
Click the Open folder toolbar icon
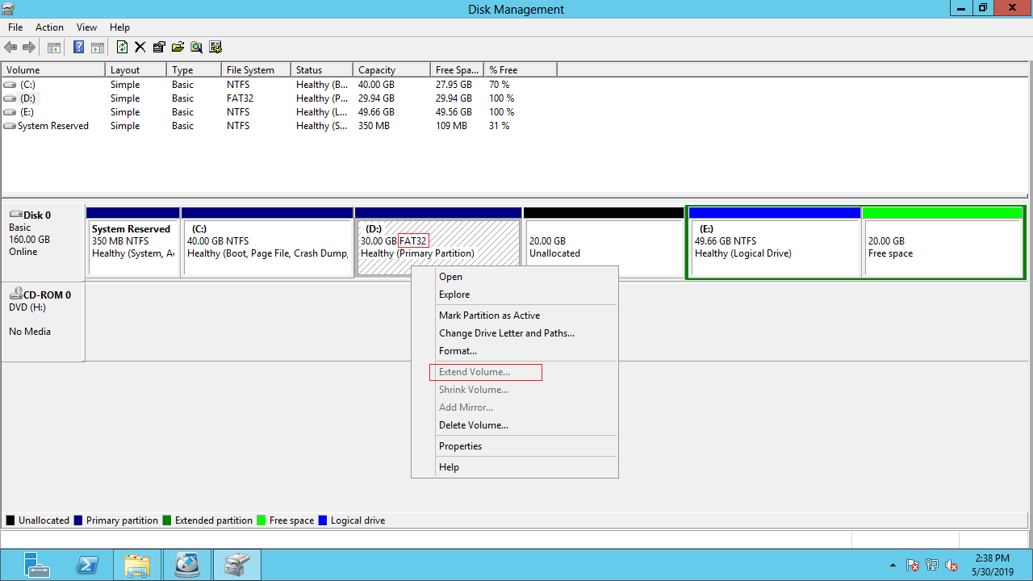(x=178, y=48)
